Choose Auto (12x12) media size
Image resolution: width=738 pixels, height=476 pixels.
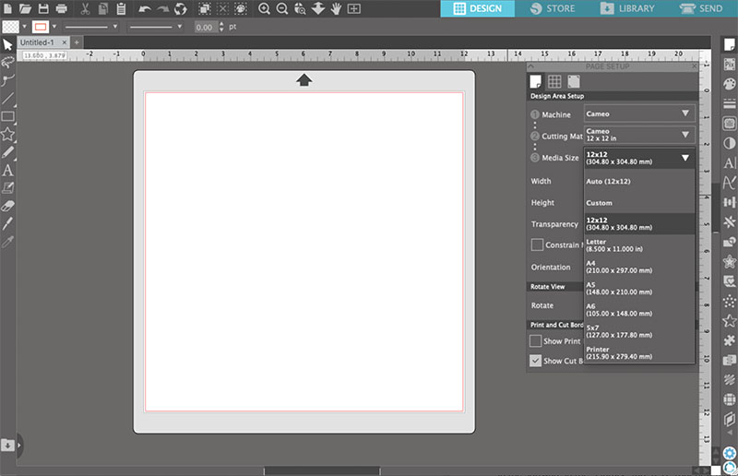pos(639,181)
